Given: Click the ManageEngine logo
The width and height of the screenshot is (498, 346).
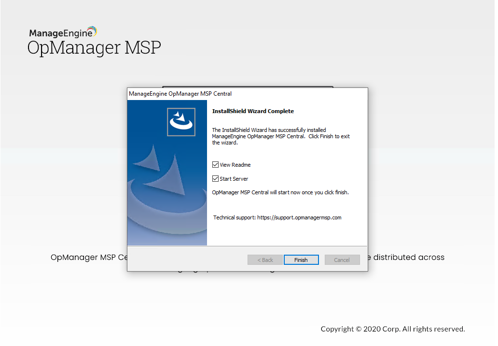Looking at the screenshot, I should click(x=62, y=31).
